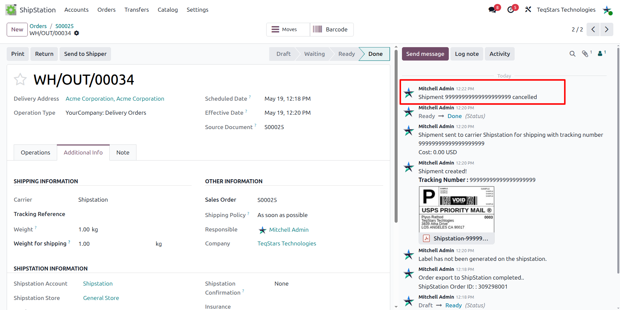The image size is (620, 310).
Task: Toggle the favorite star beside WH/OUT/00034
Action: click(20, 80)
